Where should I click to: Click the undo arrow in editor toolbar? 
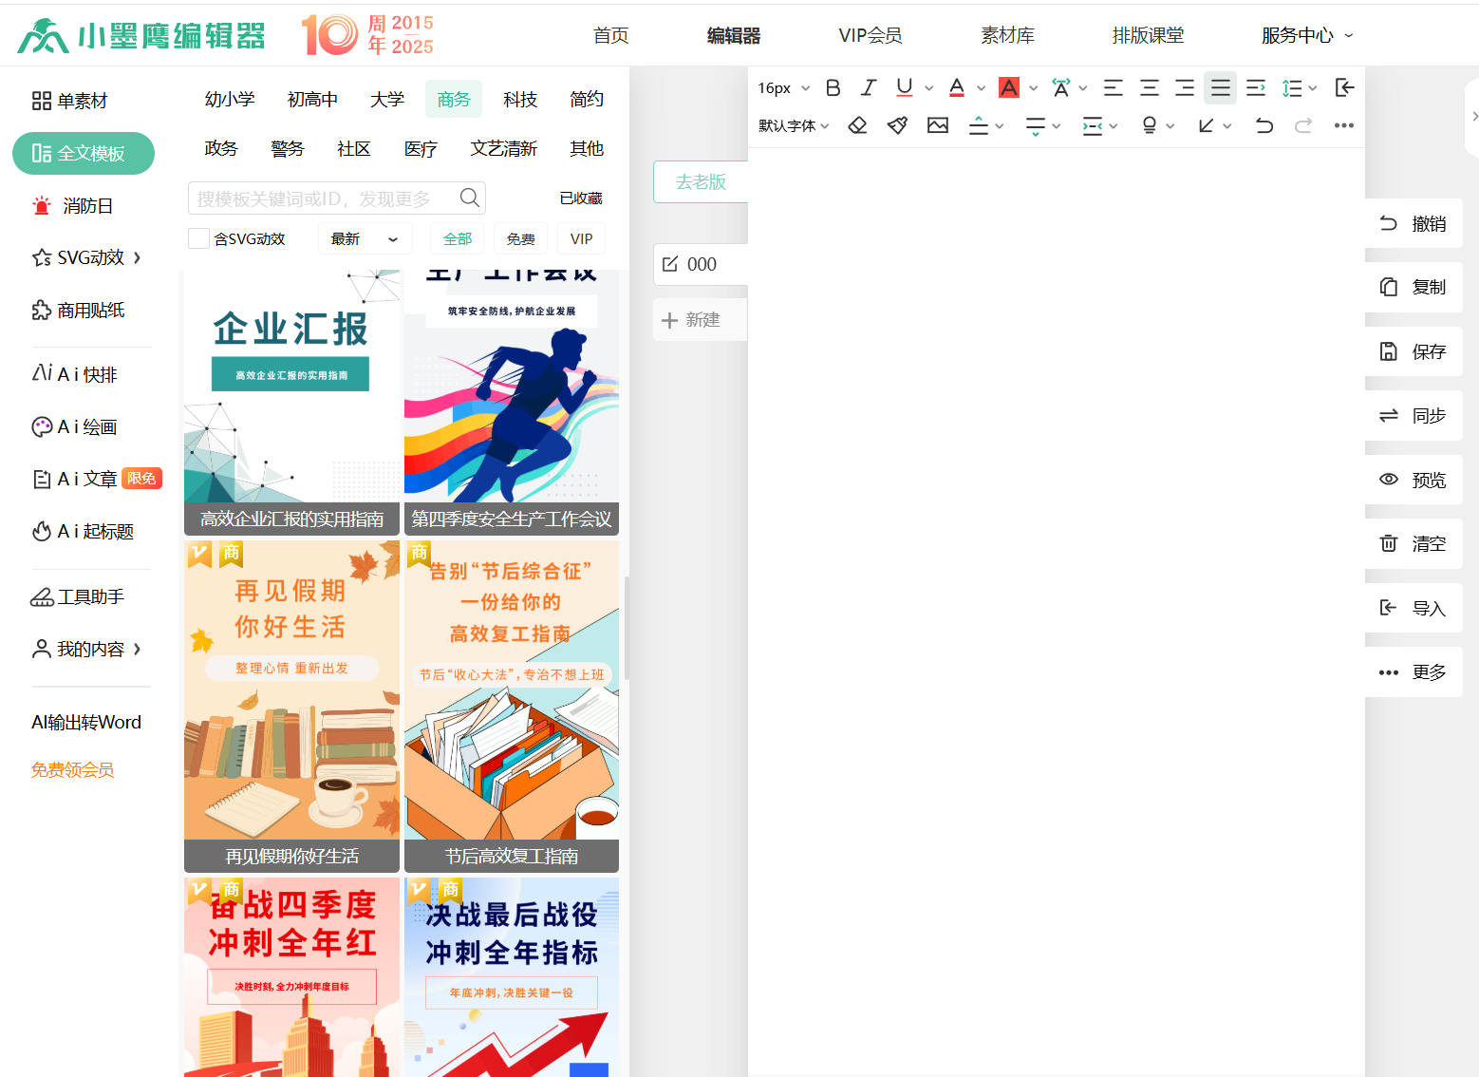tap(1264, 125)
